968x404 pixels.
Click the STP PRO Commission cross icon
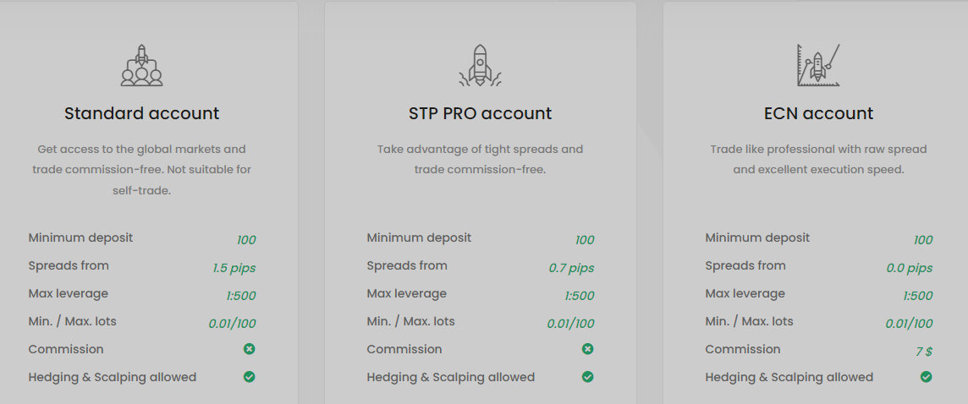point(588,349)
